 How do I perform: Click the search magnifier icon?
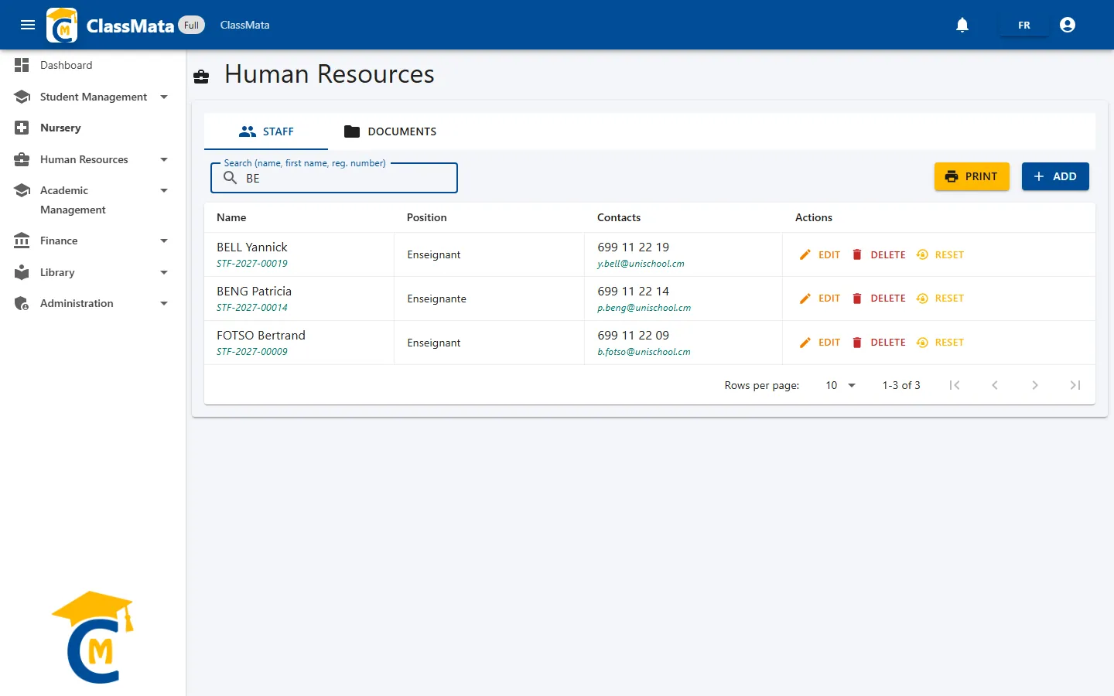[230, 178]
